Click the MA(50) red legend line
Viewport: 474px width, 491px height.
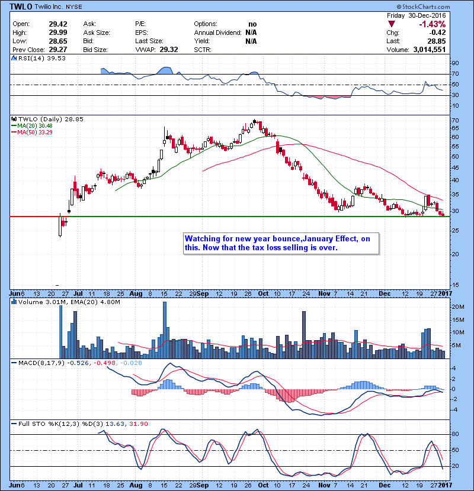click(14, 133)
